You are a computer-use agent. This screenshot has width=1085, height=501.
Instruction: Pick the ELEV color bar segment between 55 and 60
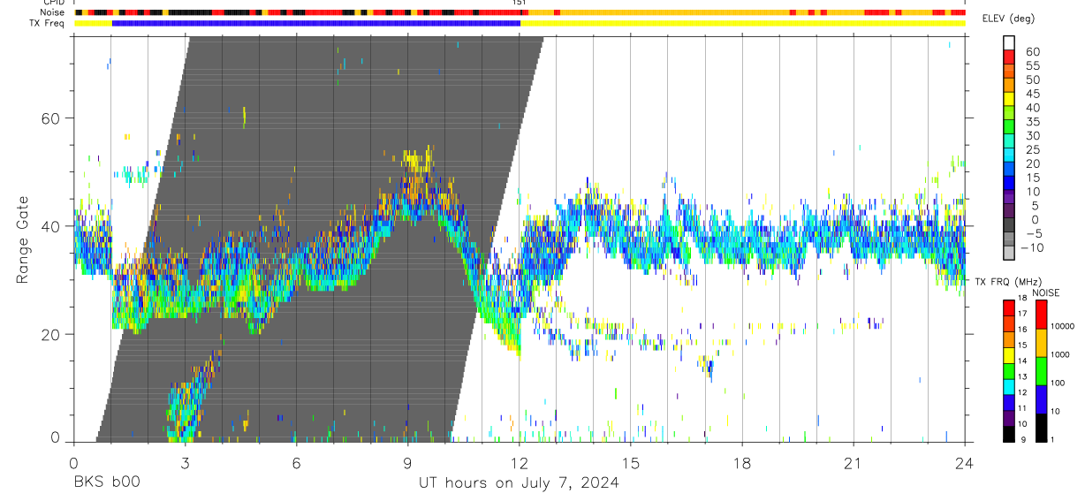[1010, 57]
